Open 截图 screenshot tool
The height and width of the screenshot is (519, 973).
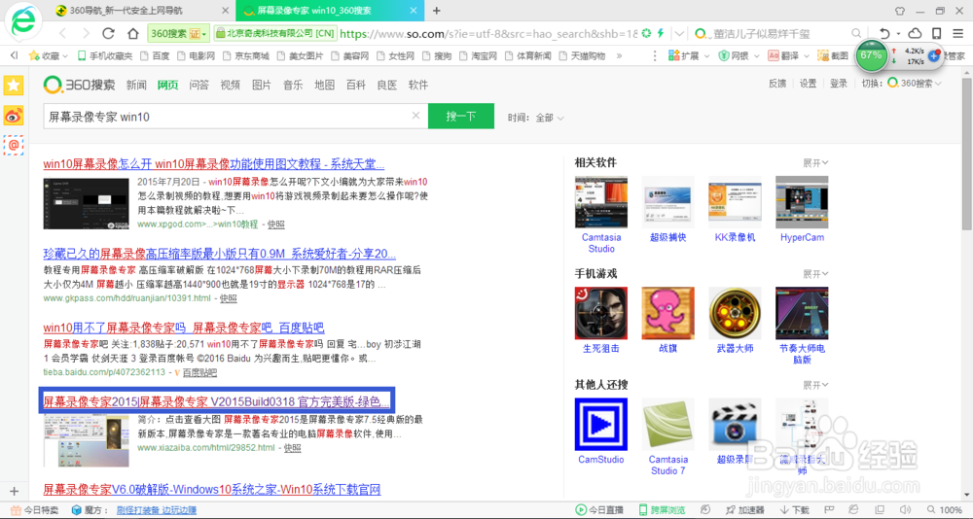coord(833,55)
